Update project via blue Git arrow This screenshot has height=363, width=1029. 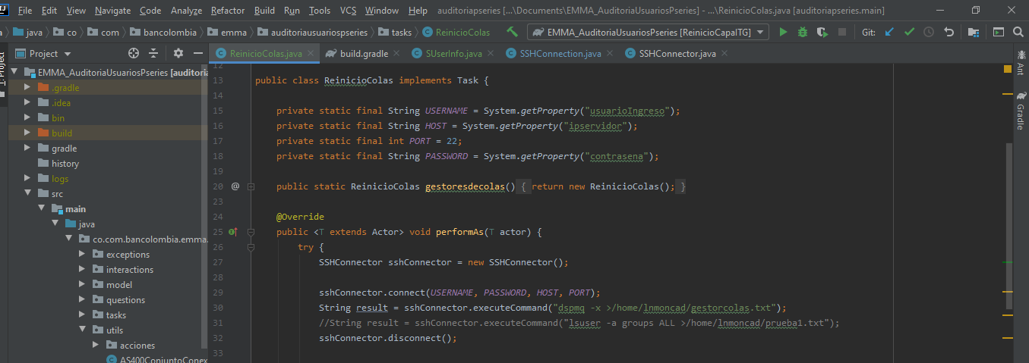(889, 33)
